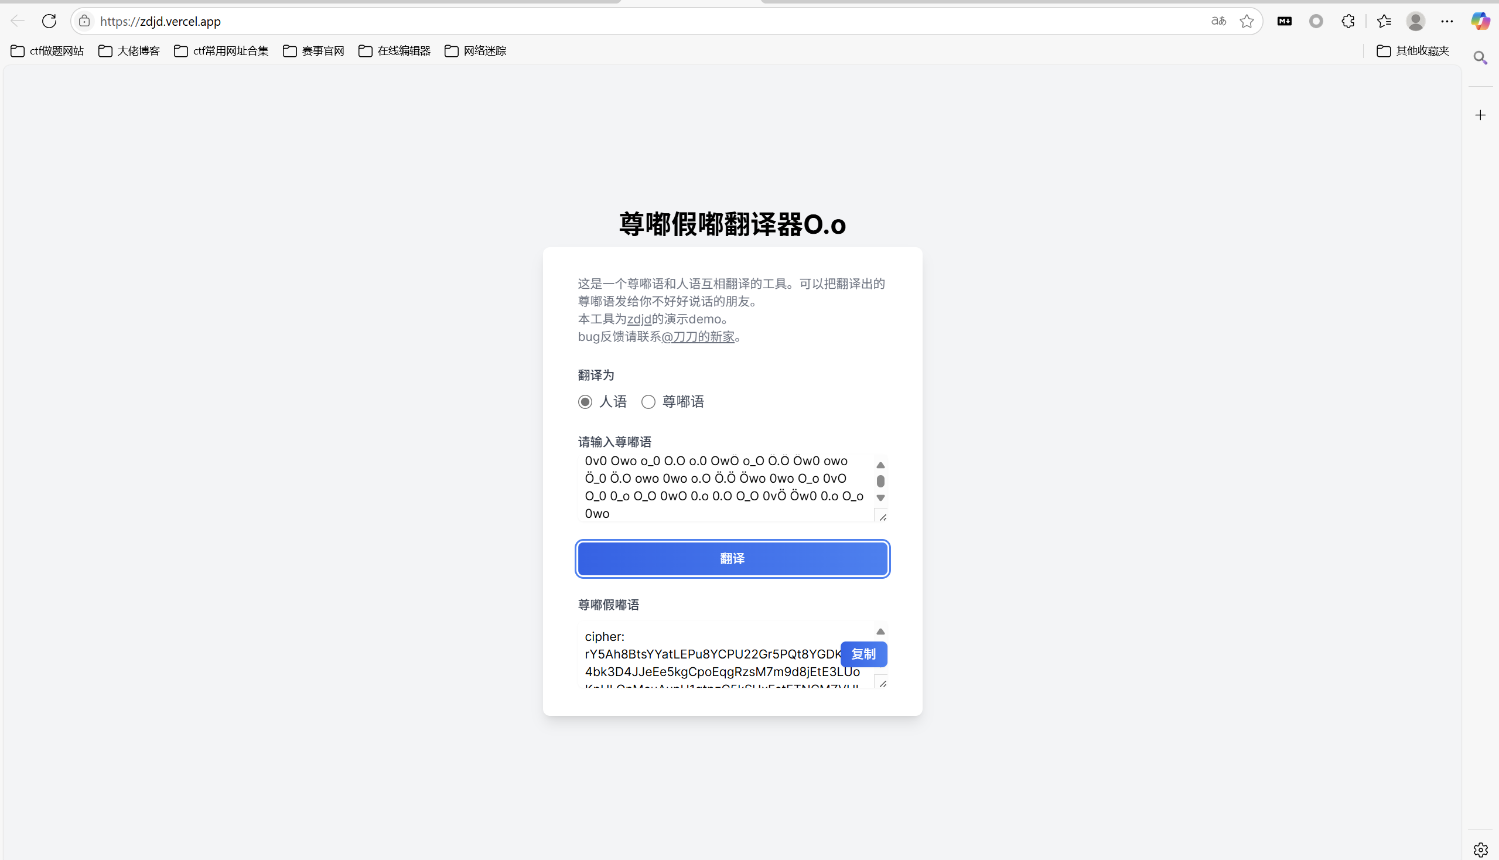Click input area scrollbar down arrow
The height and width of the screenshot is (860, 1499).
(880, 498)
